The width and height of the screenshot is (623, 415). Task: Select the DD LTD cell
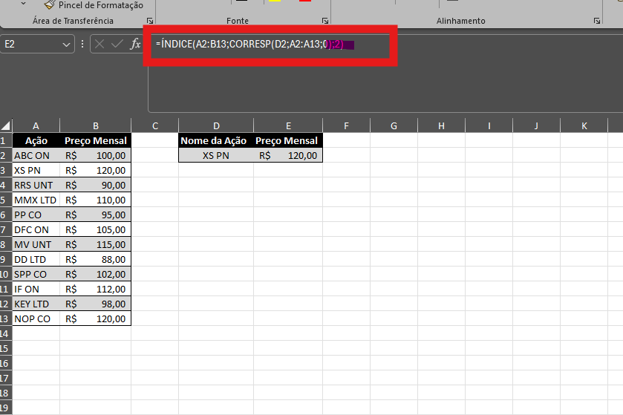36,259
